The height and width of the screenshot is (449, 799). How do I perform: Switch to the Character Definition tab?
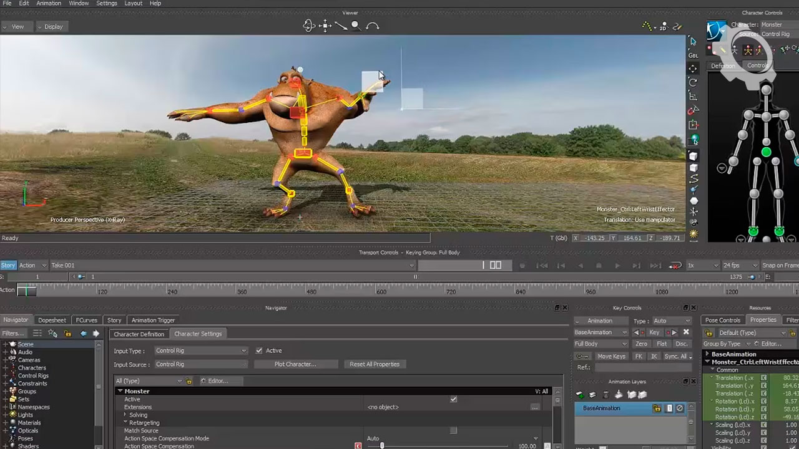click(x=139, y=334)
